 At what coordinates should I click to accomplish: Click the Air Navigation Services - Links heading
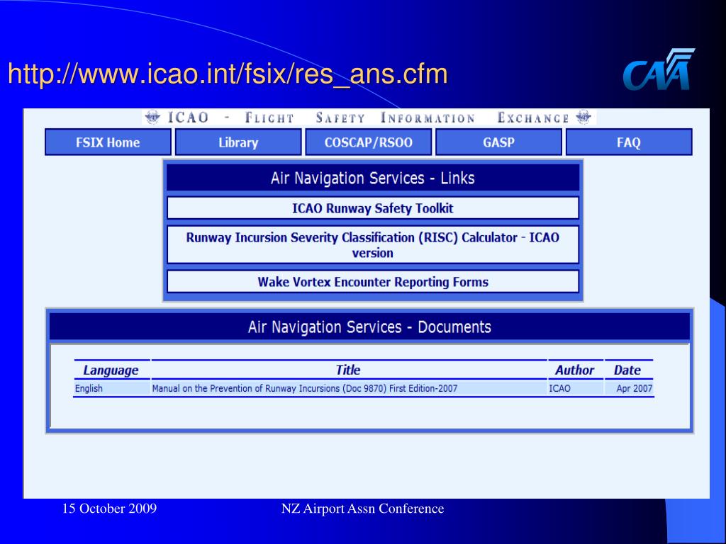click(x=373, y=178)
